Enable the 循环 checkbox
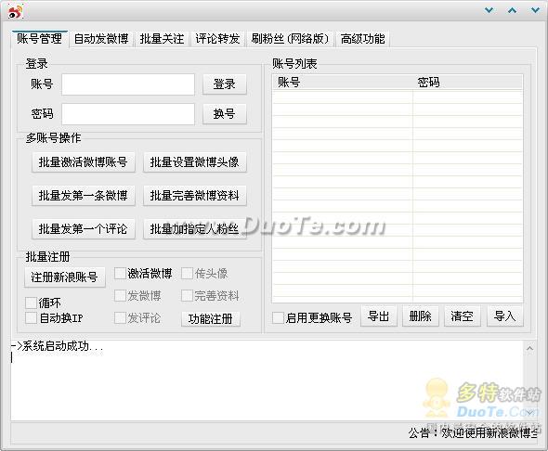The height and width of the screenshot is (451, 548). coord(31,303)
